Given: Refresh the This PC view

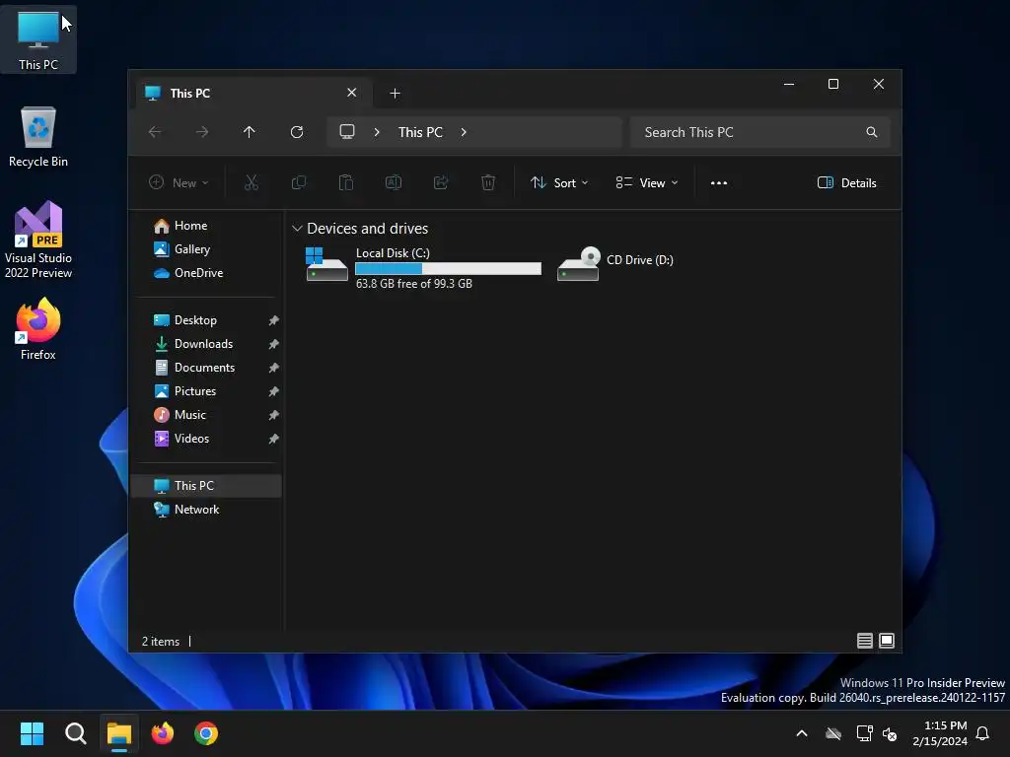Looking at the screenshot, I should pos(297,132).
